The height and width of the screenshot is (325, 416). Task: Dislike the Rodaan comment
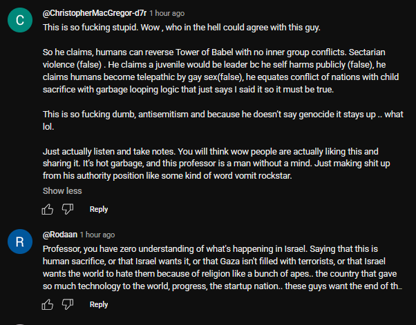coord(68,304)
